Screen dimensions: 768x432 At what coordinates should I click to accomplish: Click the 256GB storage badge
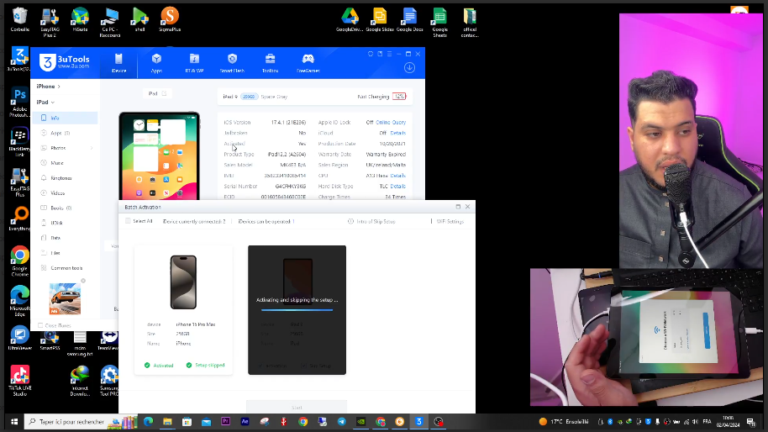click(x=249, y=97)
